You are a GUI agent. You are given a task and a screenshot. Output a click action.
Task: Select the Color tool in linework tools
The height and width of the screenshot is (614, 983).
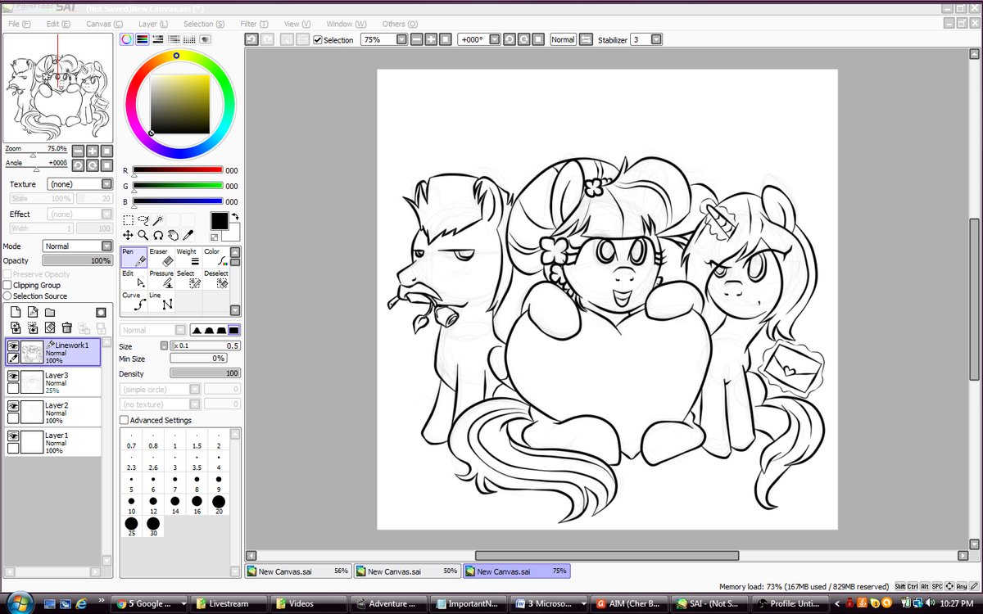[x=215, y=257]
